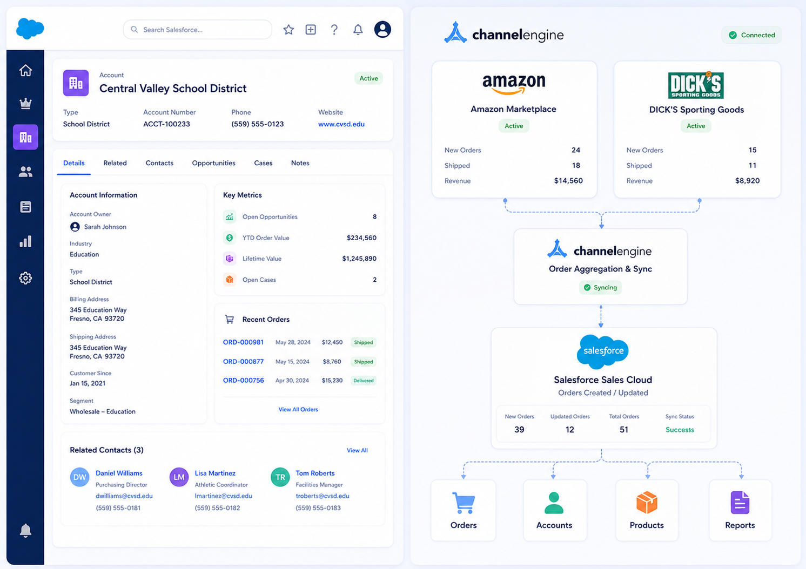Click the Reports document tile
The width and height of the screenshot is (806, 569).
(x=740, y=510)
